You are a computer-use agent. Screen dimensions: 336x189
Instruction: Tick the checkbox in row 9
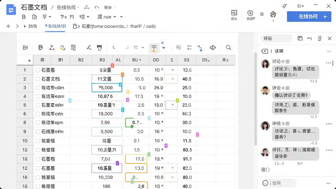(x=38, y=132)
